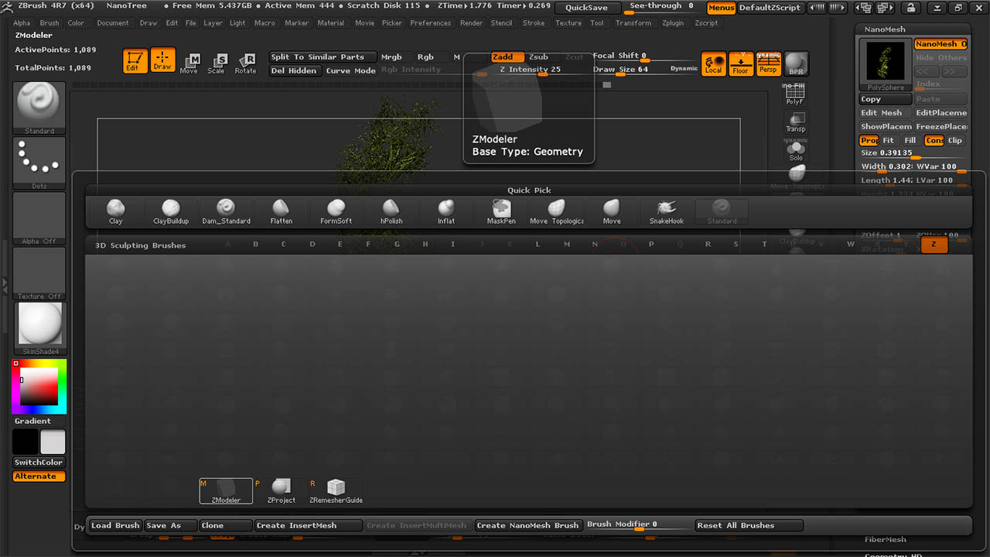Toggle PolyF polyframe display
The width and height of the screenshot is (990, 557).
coord(795,94)
